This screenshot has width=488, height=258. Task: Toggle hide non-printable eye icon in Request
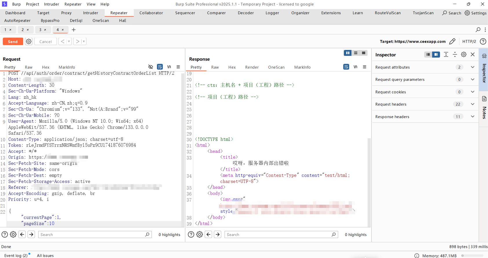tap(151, 67)
